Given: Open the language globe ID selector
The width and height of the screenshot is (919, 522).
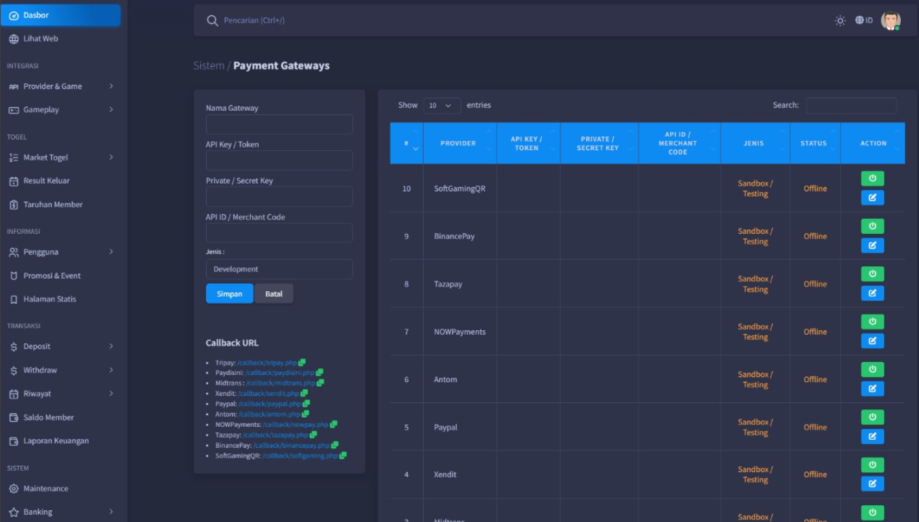Looking at the screenshot, I should 864,21.
